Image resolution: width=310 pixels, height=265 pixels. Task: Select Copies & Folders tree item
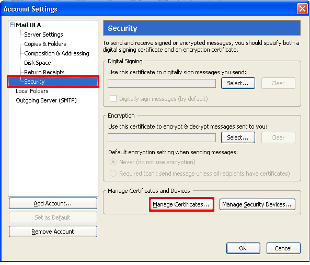(45, 44)
